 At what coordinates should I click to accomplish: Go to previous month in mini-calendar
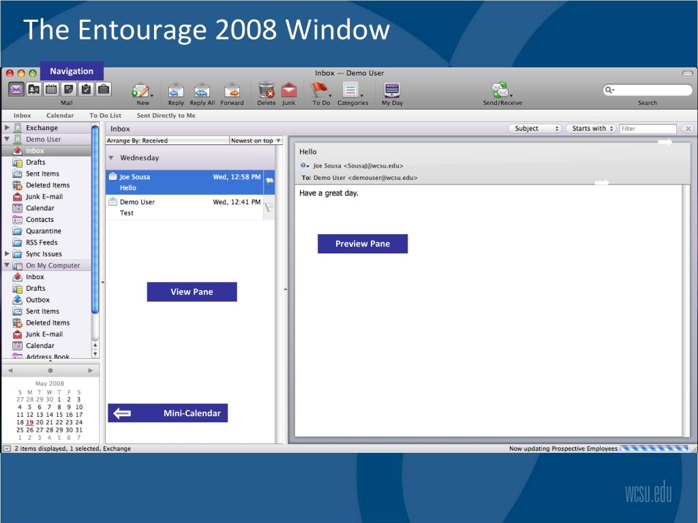10,370
